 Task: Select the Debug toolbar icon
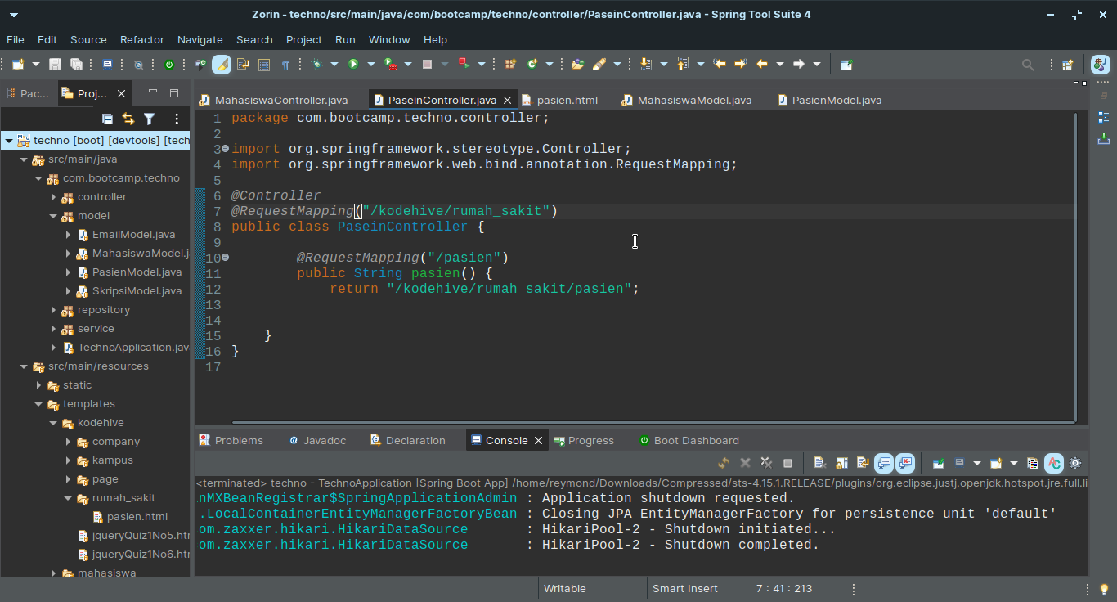[317, 64]
